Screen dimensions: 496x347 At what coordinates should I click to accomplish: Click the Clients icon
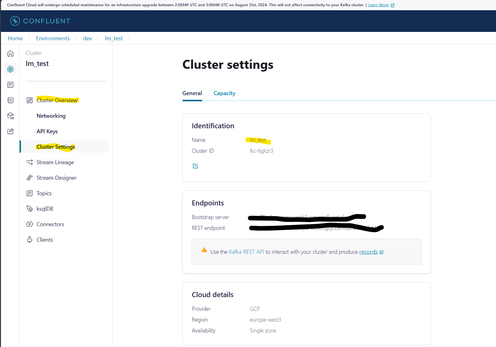tap(29, 239)
